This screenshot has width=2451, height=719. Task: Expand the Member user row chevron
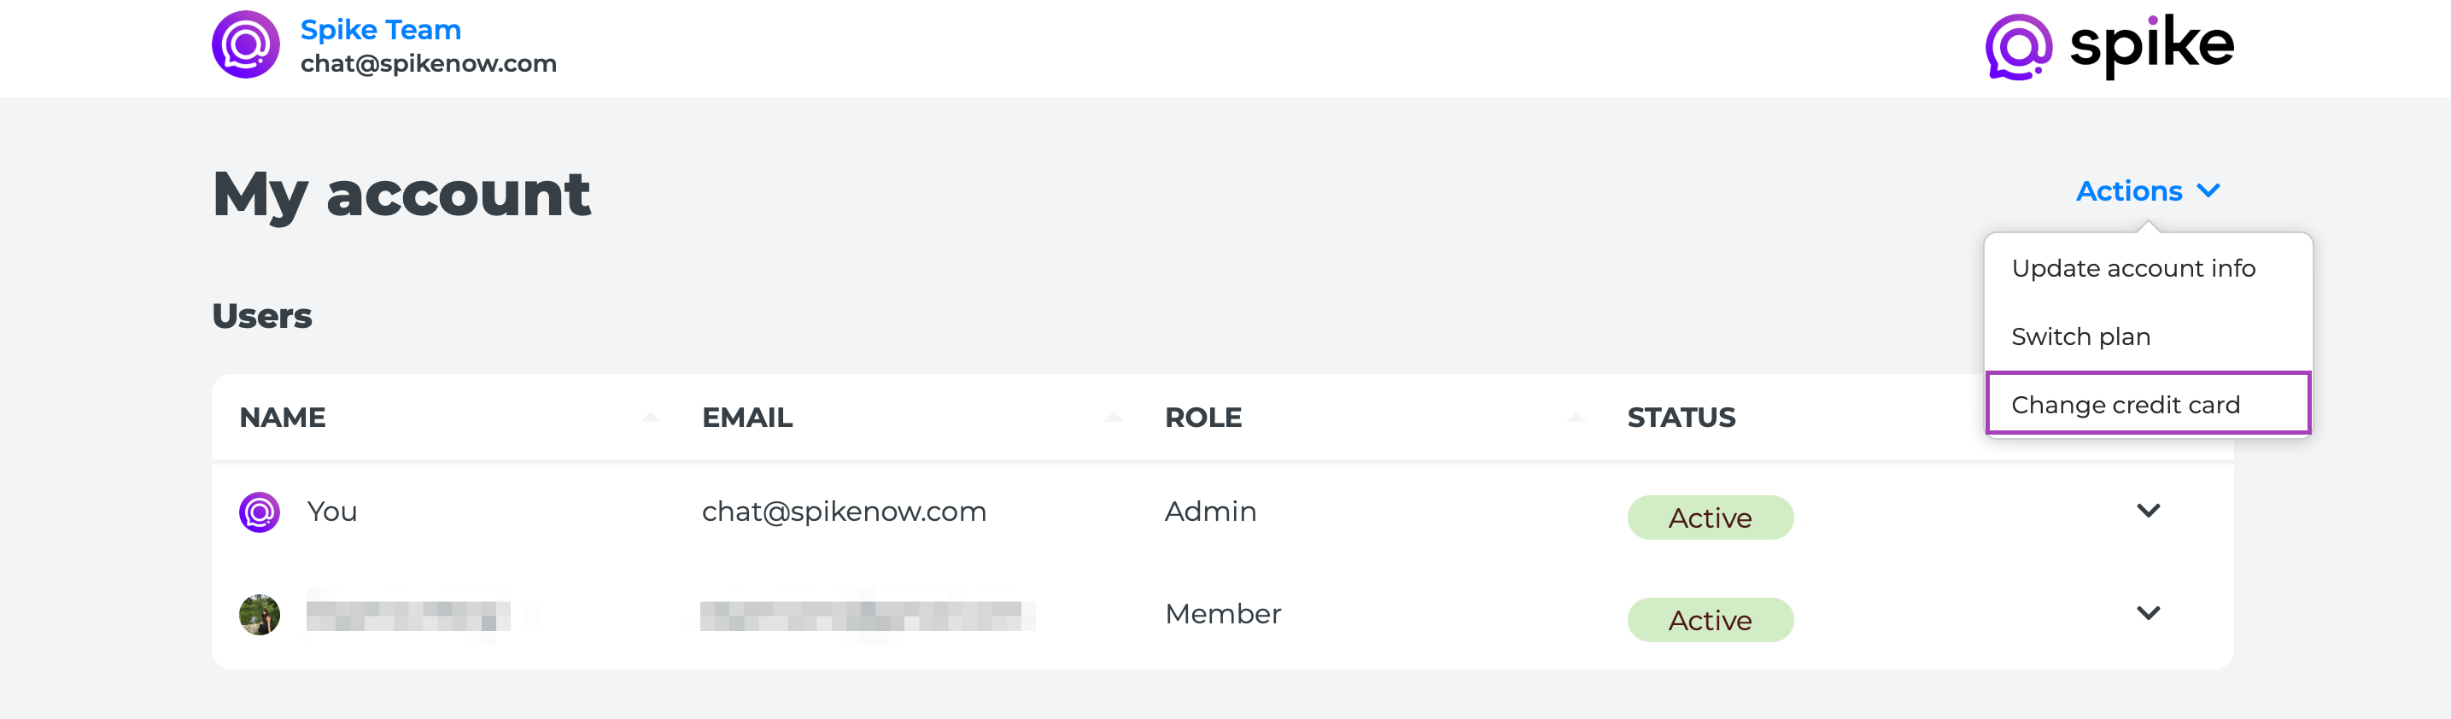tap(2148, 613)
